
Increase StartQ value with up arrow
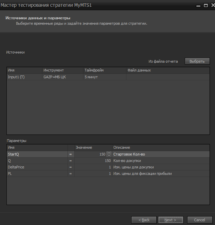pos(109,153)
